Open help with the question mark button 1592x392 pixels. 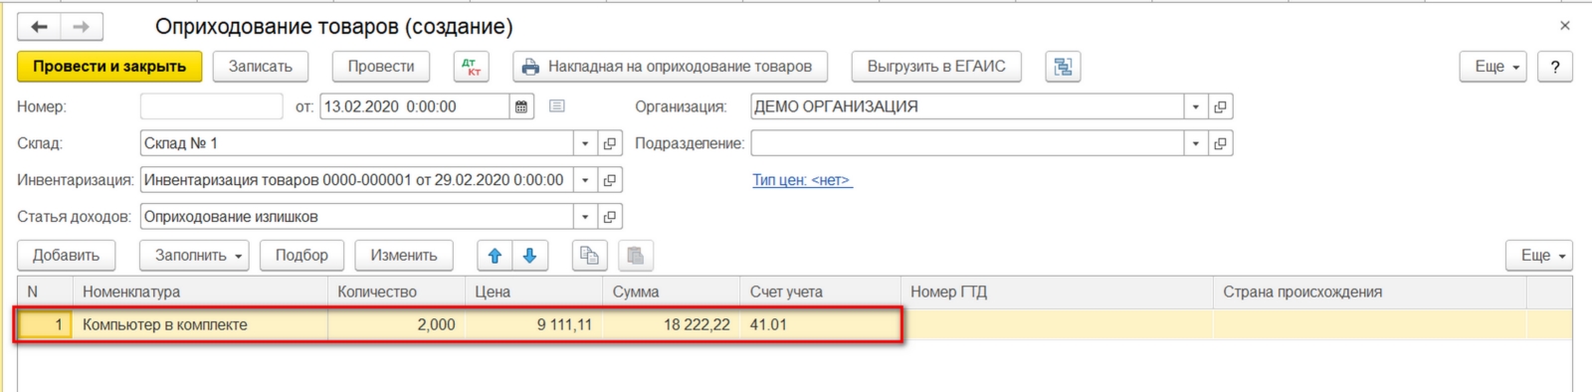(x=1555, y=67)
